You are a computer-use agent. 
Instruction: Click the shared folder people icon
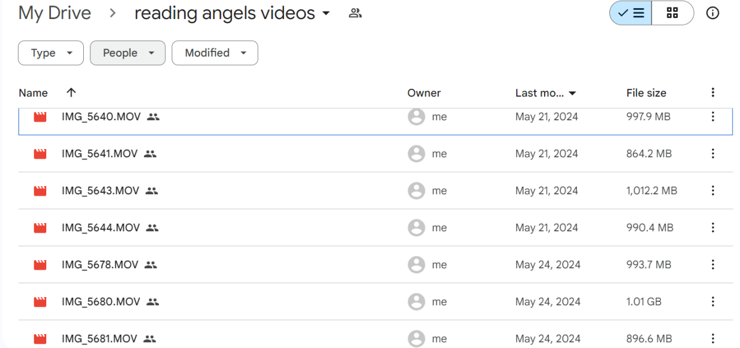pos(355,13)
